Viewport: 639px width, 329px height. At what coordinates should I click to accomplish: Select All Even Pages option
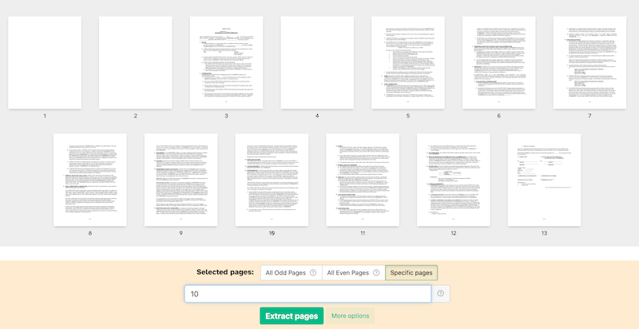[353, 273]
